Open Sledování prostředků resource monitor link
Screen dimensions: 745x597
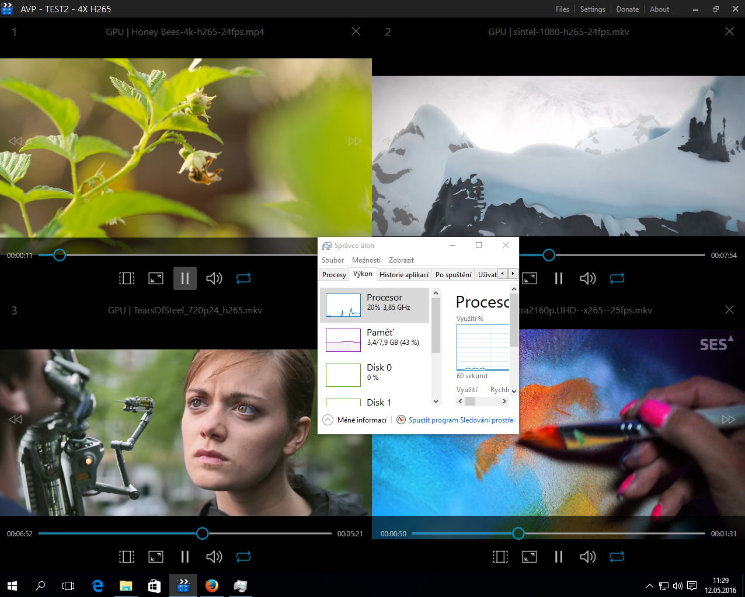pyautogui.click(x=455, y=420)
